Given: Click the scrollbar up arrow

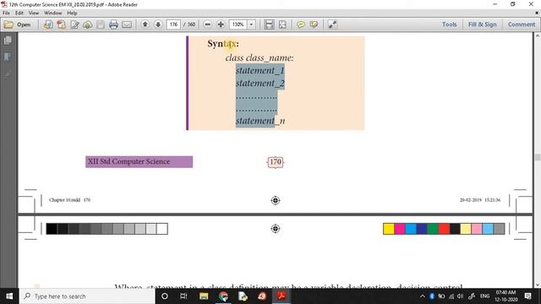Looking at the screenshot, I should [538, 35].
